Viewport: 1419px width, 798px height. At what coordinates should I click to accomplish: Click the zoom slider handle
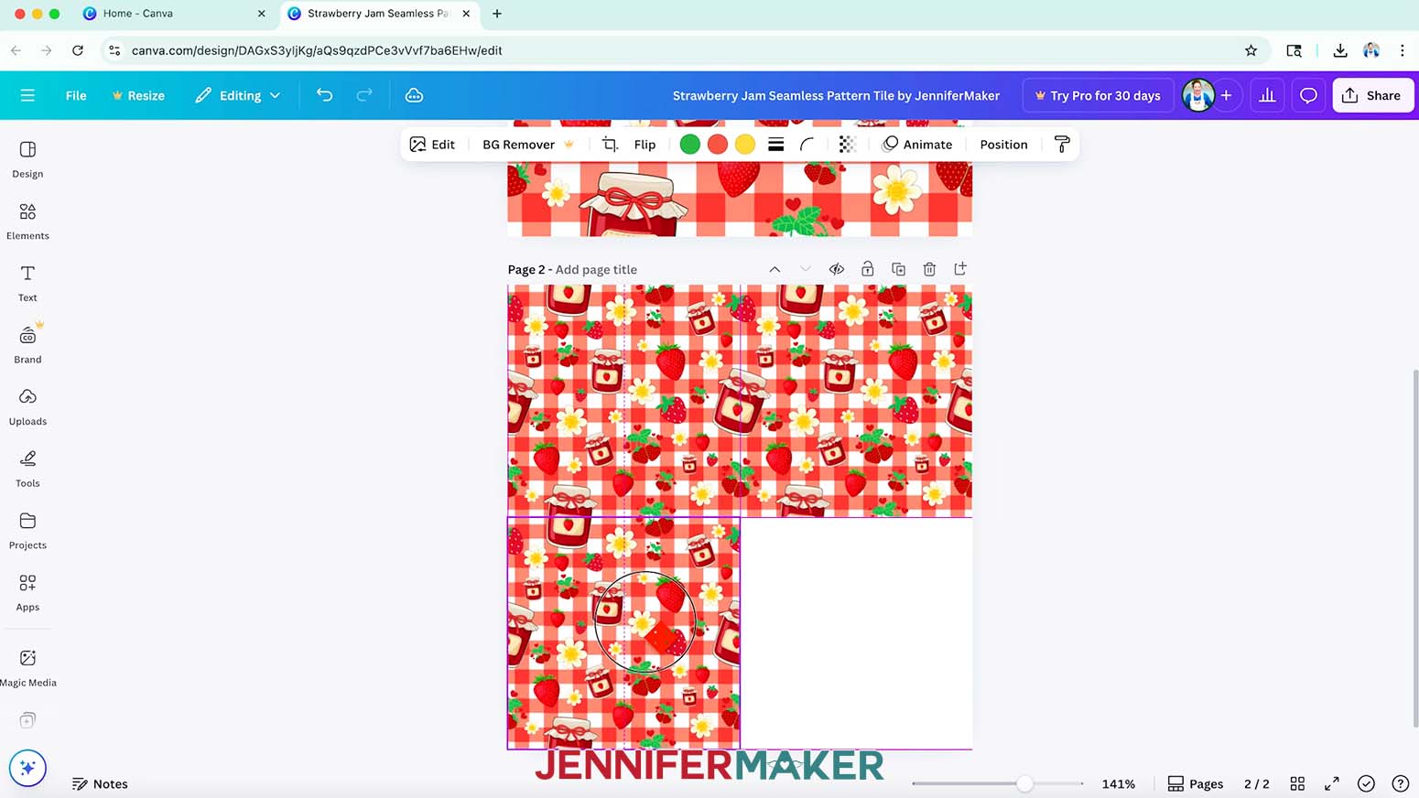click(x=1024, y=783)
